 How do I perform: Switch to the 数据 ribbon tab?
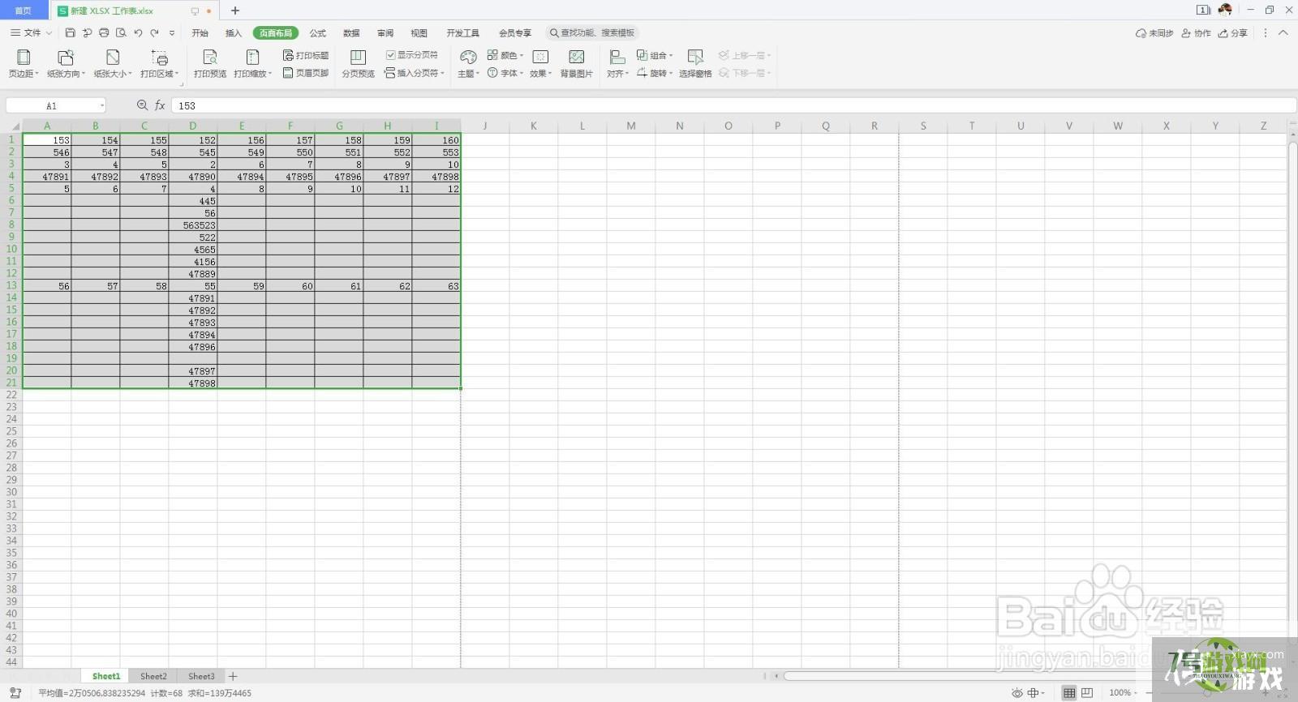(x=351, y=33)
